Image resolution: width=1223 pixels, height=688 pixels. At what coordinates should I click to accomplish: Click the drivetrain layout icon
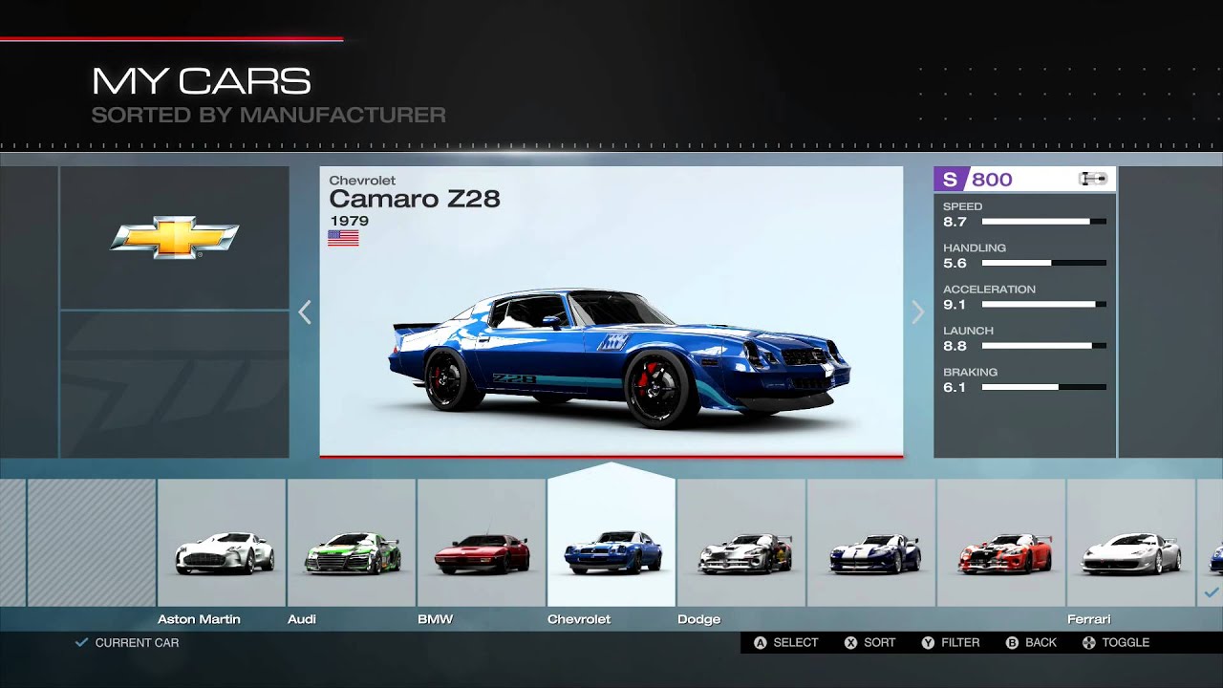point(1092,180)
